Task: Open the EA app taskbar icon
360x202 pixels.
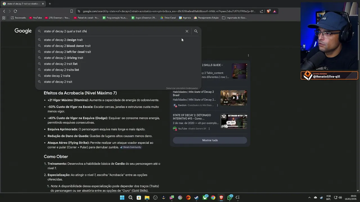Action: 188,198
